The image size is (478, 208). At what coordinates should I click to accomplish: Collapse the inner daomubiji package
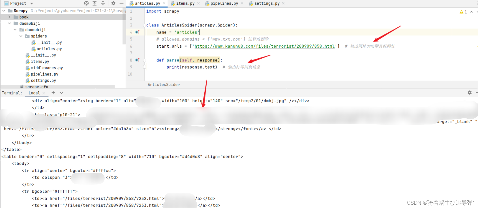(15, 30)
